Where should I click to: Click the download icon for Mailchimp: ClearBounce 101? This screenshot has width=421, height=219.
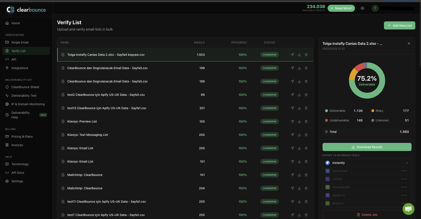pos(299,175)
